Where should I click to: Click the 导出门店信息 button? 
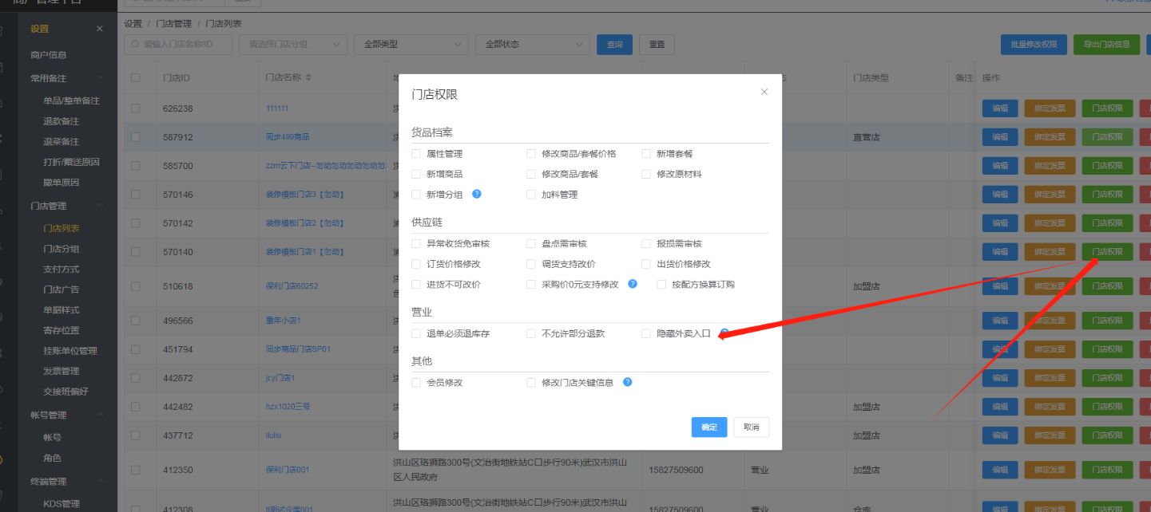[1107, 45]
